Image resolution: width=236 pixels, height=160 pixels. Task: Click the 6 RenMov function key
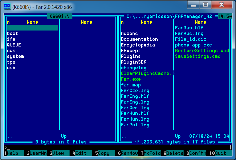coord(128,153)
